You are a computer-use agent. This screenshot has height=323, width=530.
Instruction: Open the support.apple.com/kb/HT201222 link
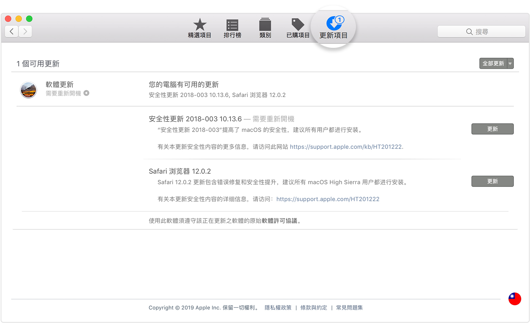346,147
